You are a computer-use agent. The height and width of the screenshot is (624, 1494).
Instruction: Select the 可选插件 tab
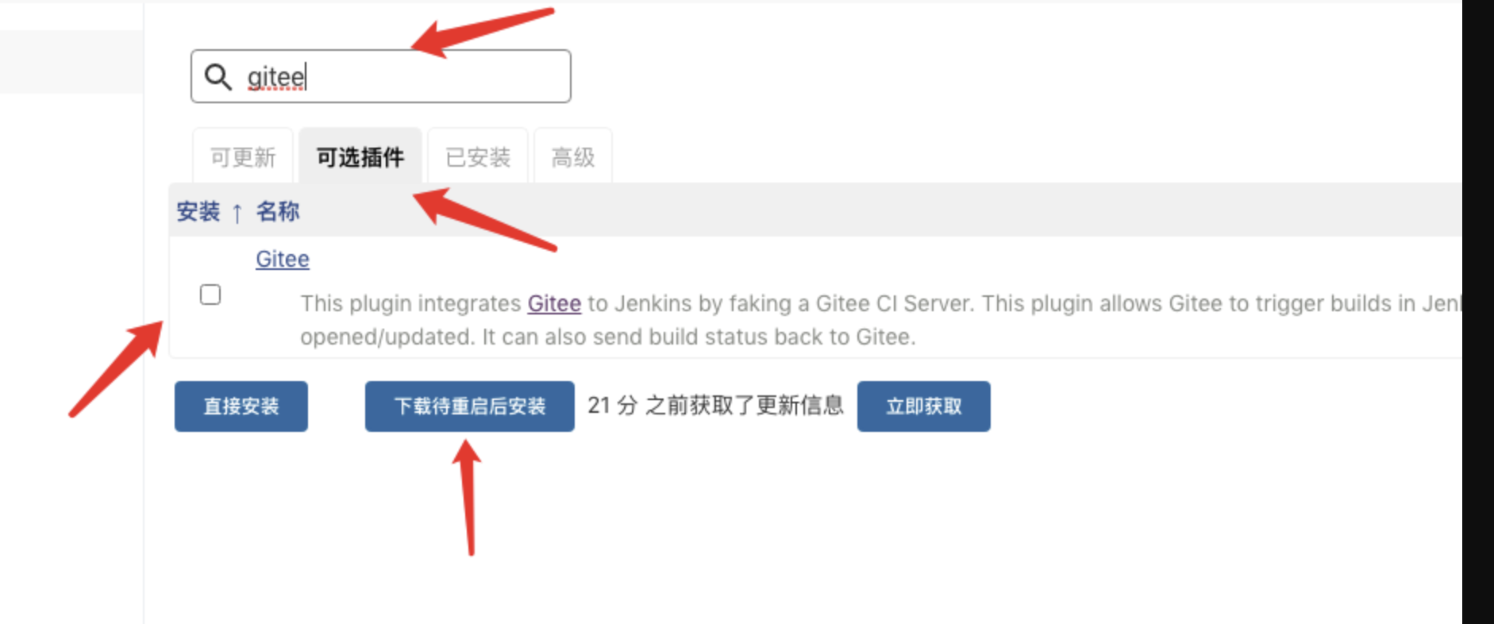[x=360, y=157]
